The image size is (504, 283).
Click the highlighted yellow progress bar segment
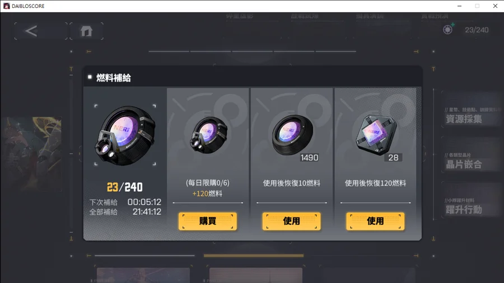pyautogui.click(x=254, y=256)
